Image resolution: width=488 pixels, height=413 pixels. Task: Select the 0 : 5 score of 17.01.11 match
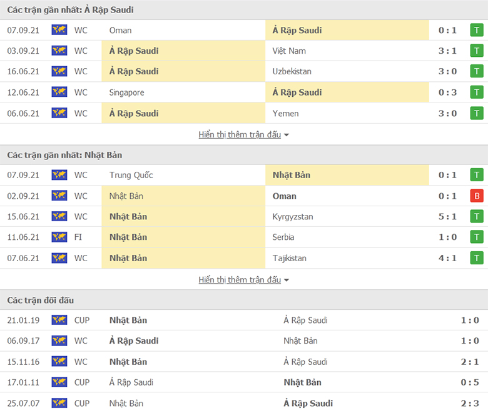[x=470, y=382]
